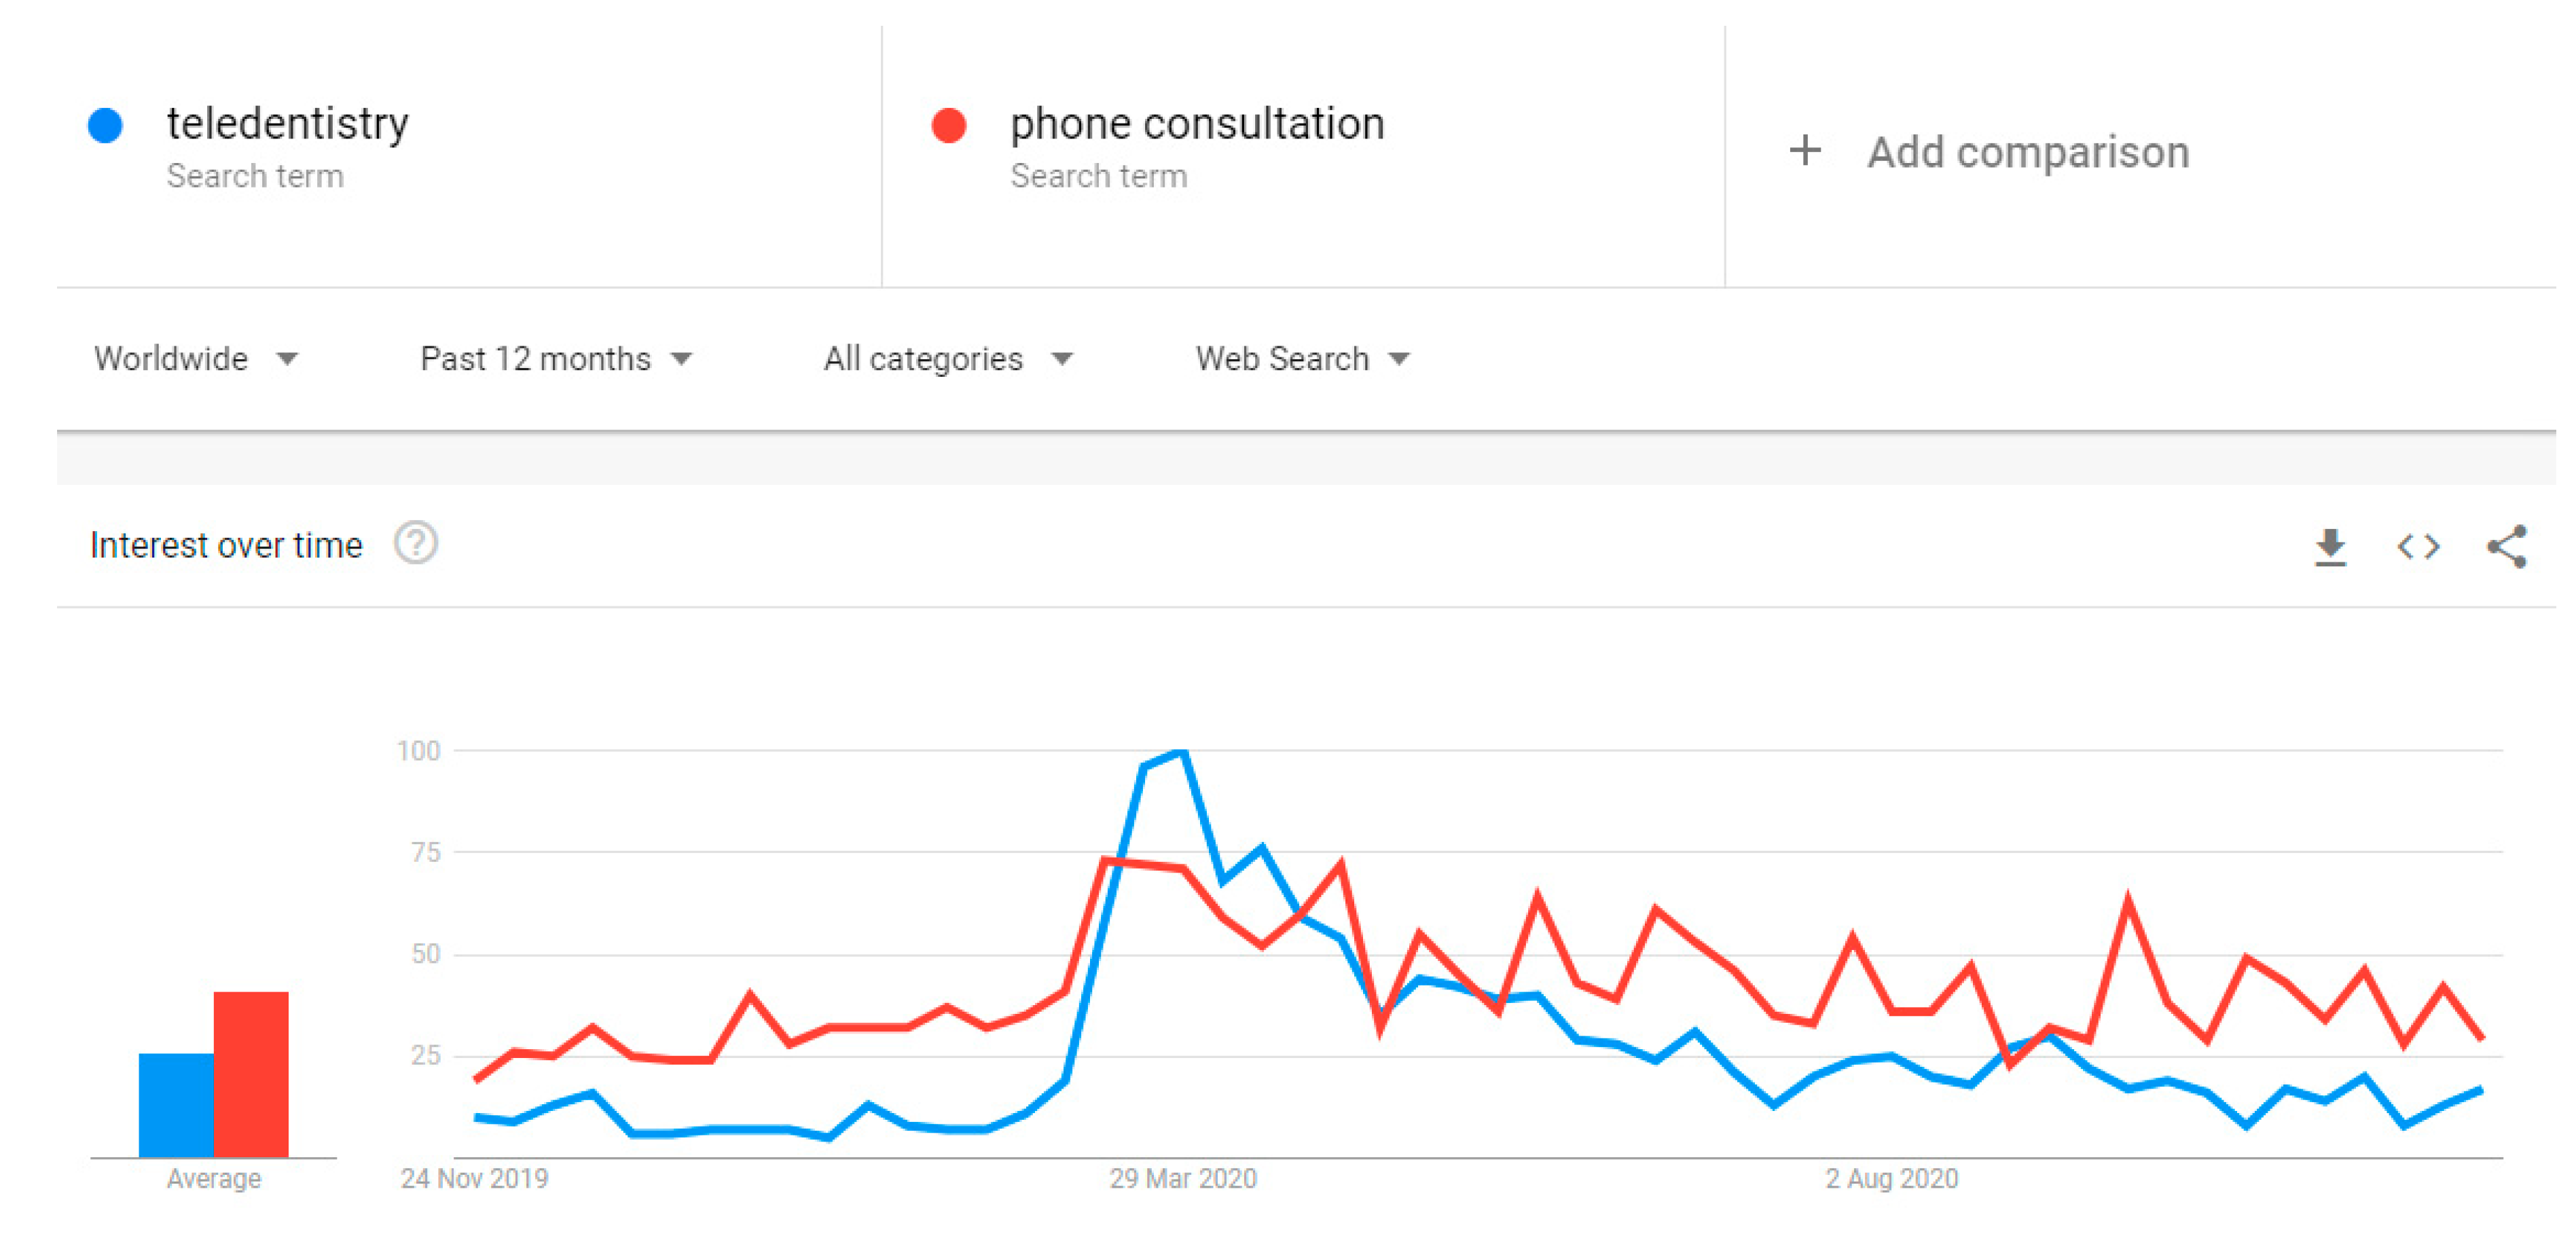Click Add comparison
This screenshot has width=2576, height=1257.
click(x=2027, y=152)
